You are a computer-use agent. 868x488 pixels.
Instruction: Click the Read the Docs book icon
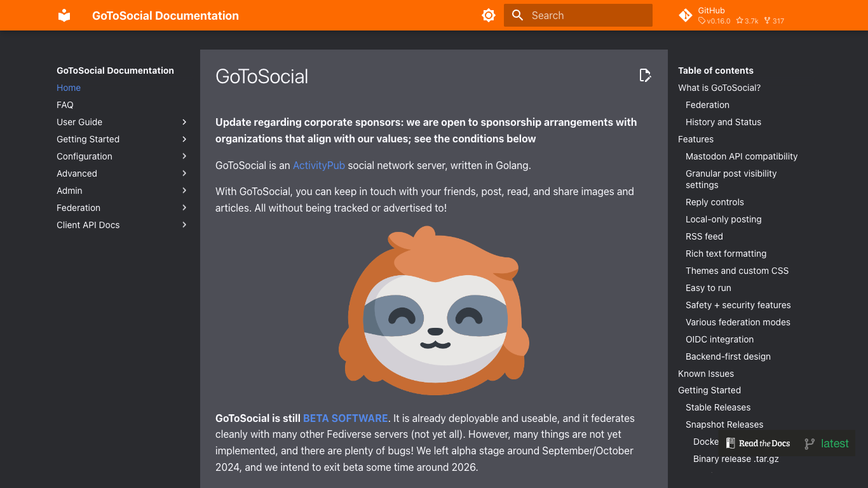click(x=731, y=444)
